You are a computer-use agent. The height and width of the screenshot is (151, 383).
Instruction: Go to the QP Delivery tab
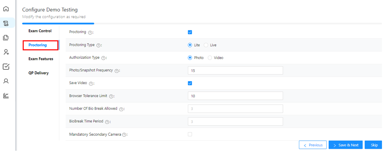39,73
